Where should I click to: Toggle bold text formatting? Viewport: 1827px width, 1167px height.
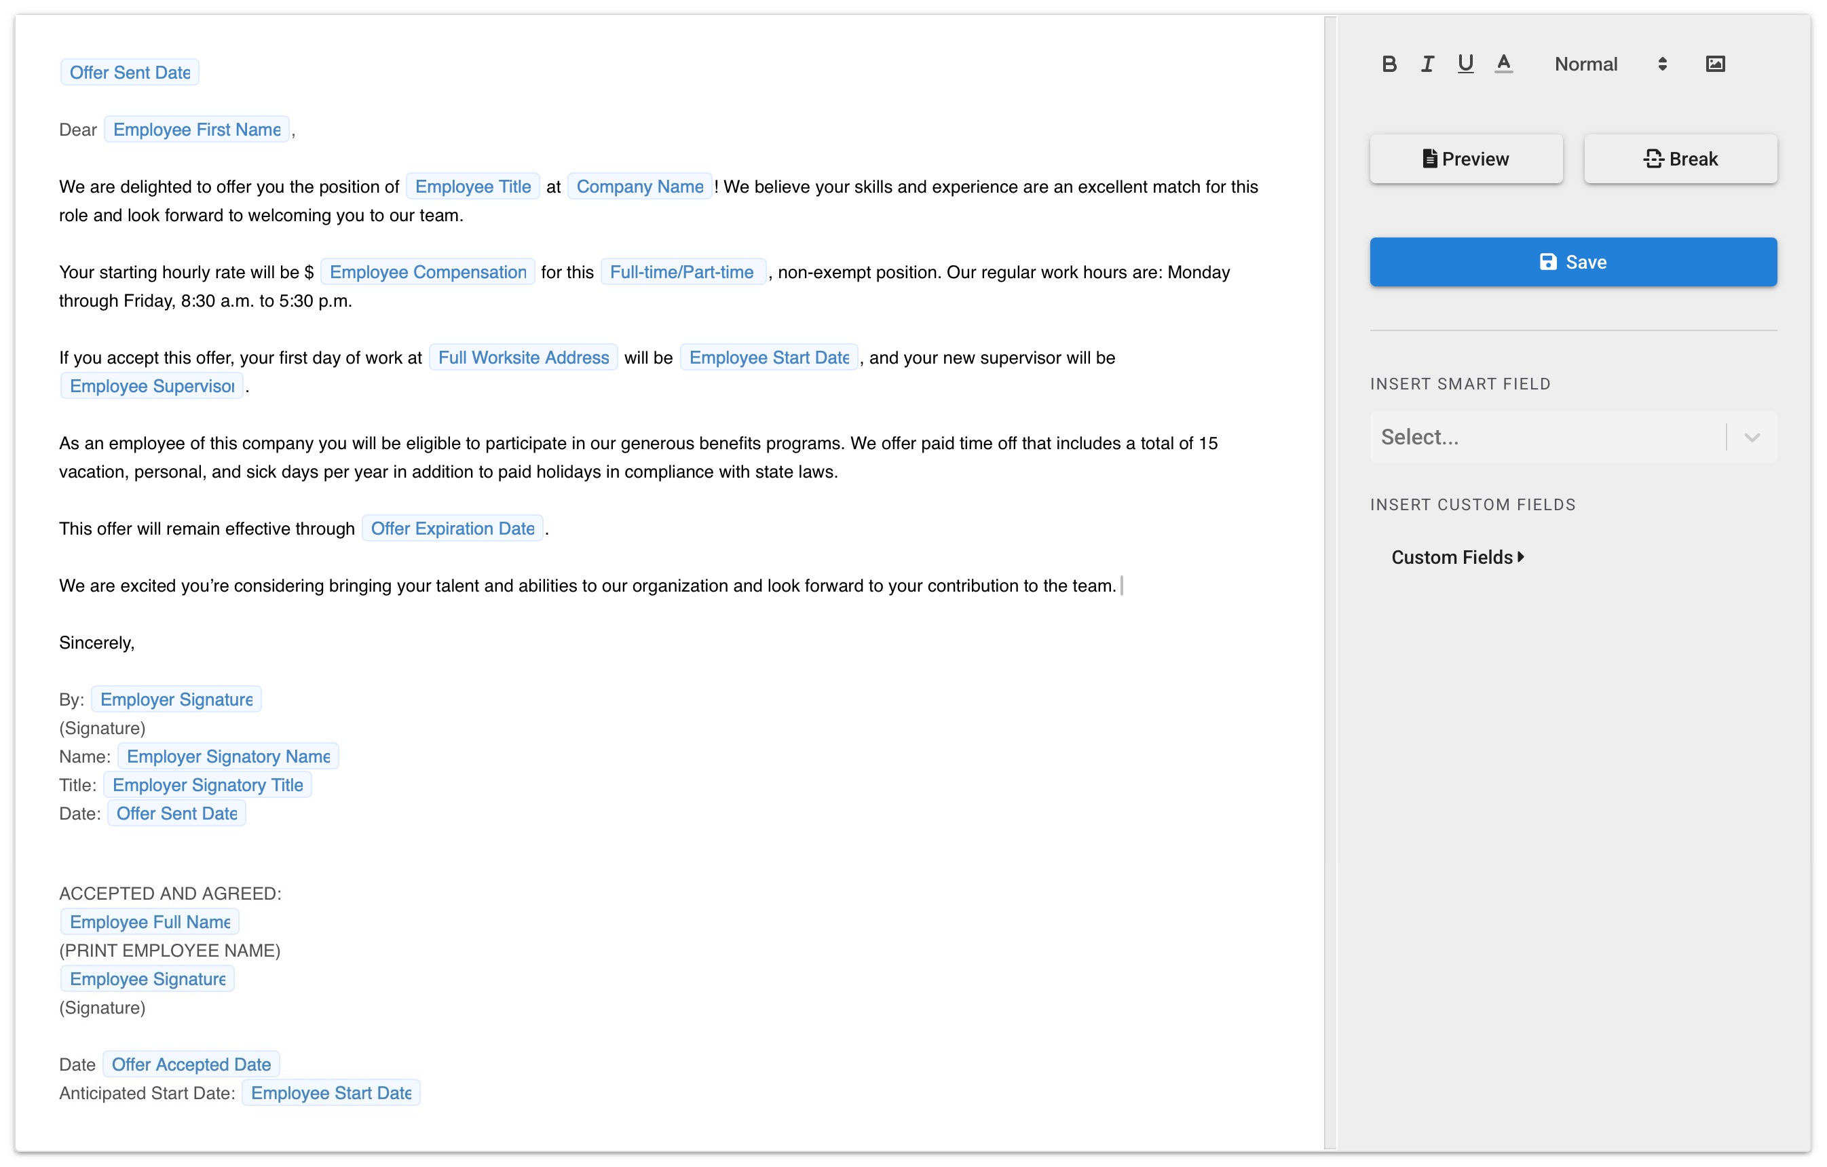pos(1389,64)
